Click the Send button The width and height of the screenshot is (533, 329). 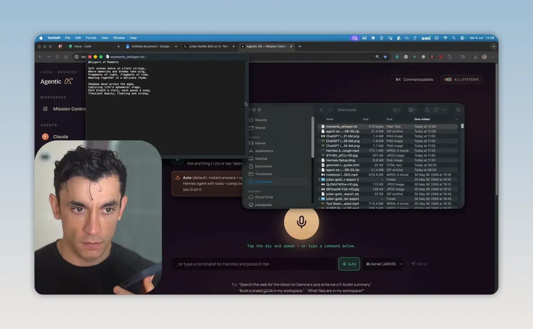point(418,264)
